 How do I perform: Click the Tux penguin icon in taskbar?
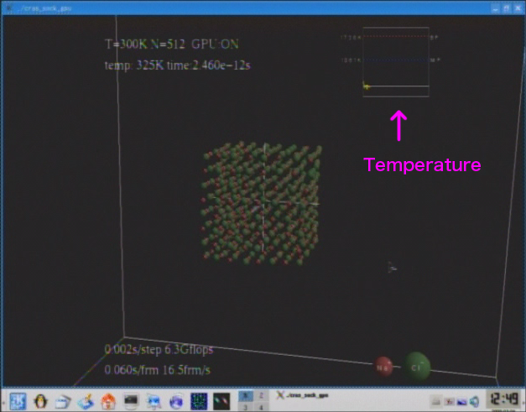[x=40, y=400]
